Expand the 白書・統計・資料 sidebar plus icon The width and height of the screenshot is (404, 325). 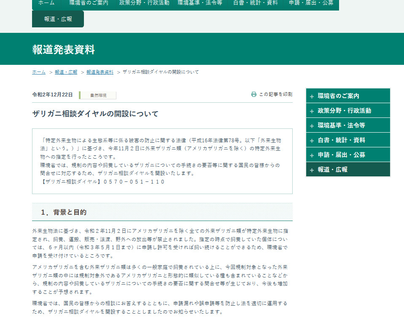(312, 141)
